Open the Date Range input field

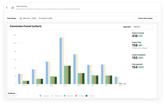click(75, 18)
